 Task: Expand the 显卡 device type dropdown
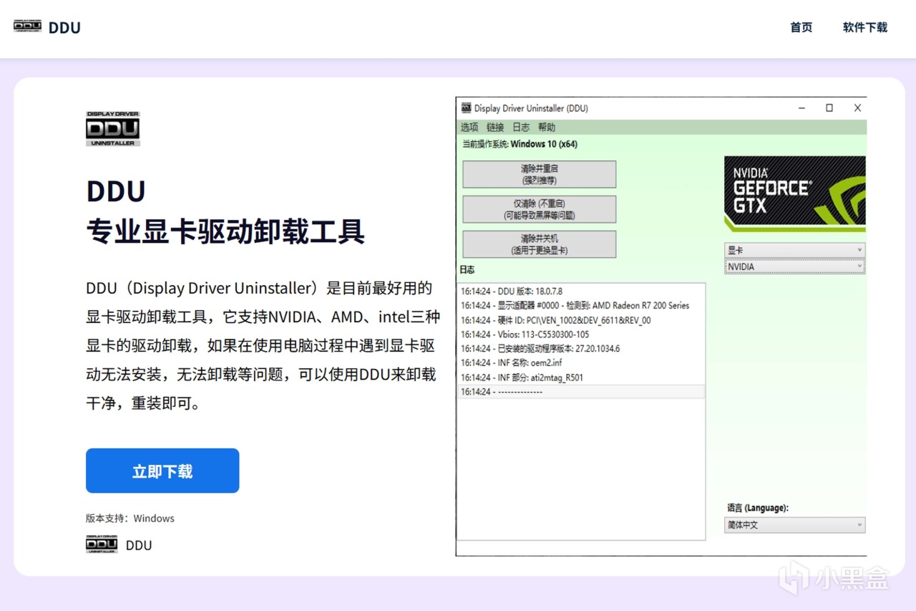794,250
